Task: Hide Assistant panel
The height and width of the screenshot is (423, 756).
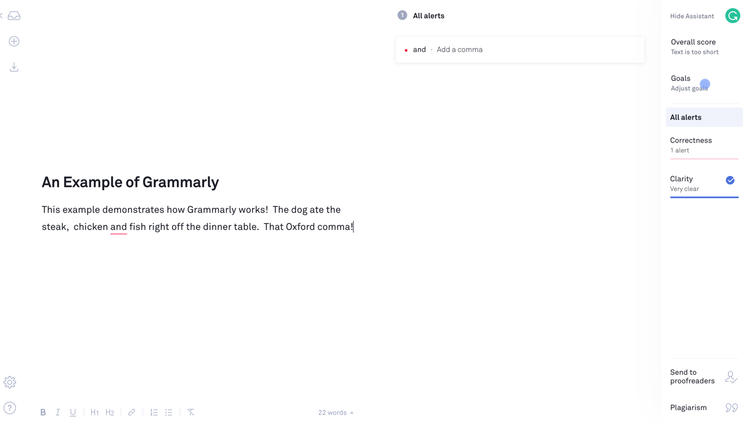Action: 692,16
